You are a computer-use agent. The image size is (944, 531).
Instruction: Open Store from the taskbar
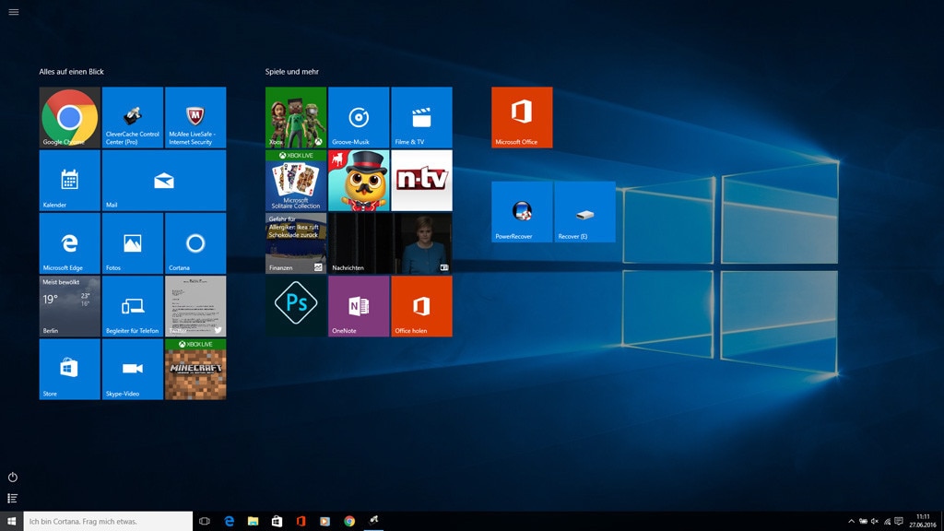point(277,521)
